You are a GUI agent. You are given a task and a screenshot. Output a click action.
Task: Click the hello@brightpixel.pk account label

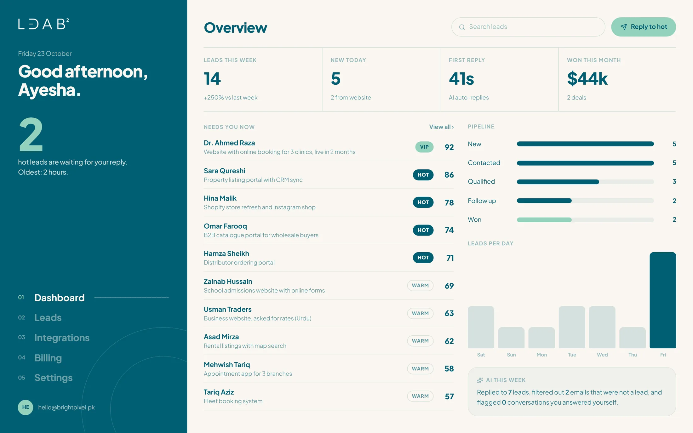coord(66,407)
